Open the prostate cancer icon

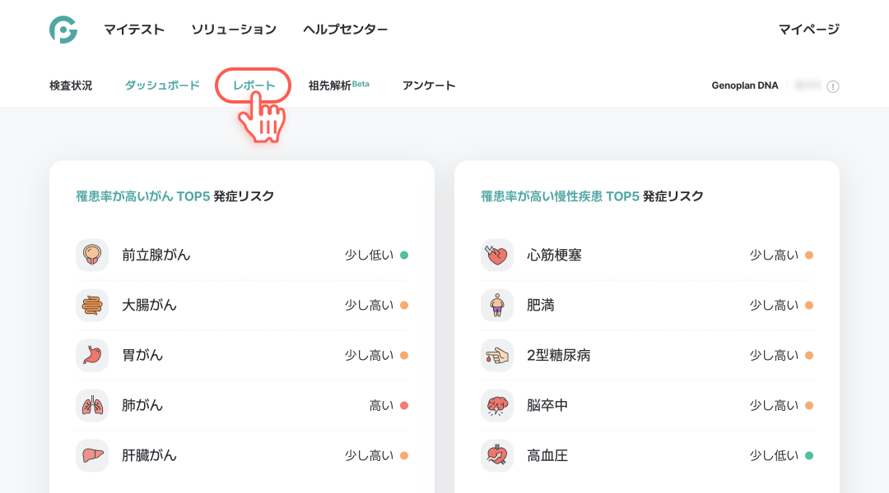92,255
